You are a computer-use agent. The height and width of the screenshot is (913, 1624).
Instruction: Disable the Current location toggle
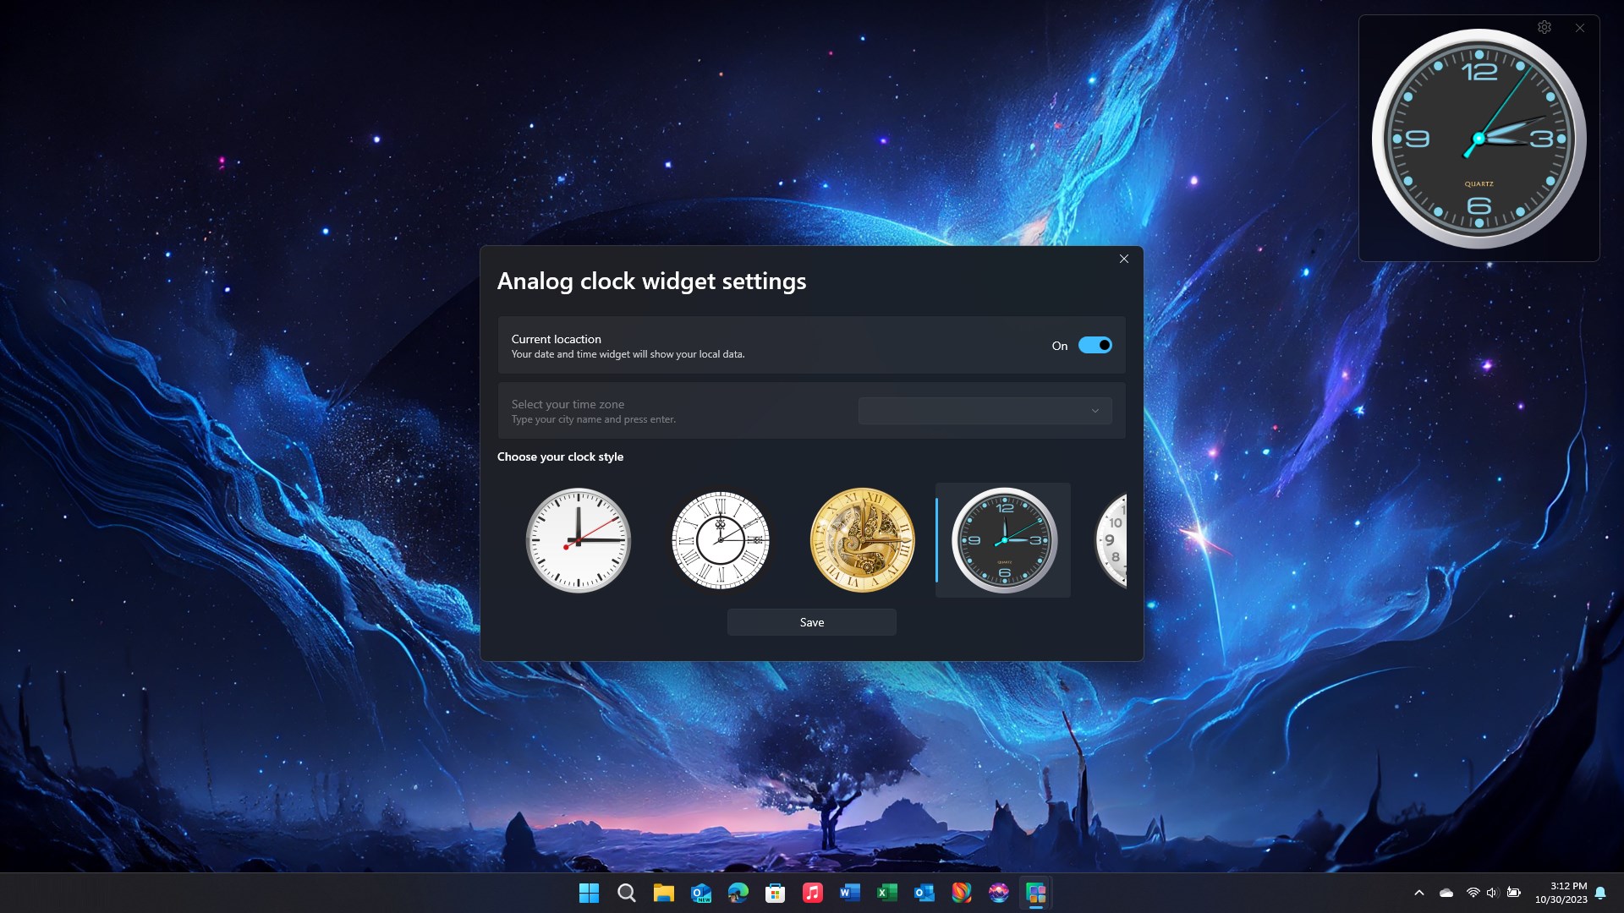point(1095,345)
